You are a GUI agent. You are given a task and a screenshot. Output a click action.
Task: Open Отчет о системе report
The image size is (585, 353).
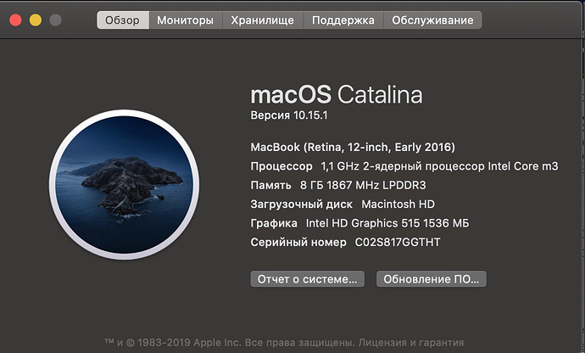pos(308,279)
